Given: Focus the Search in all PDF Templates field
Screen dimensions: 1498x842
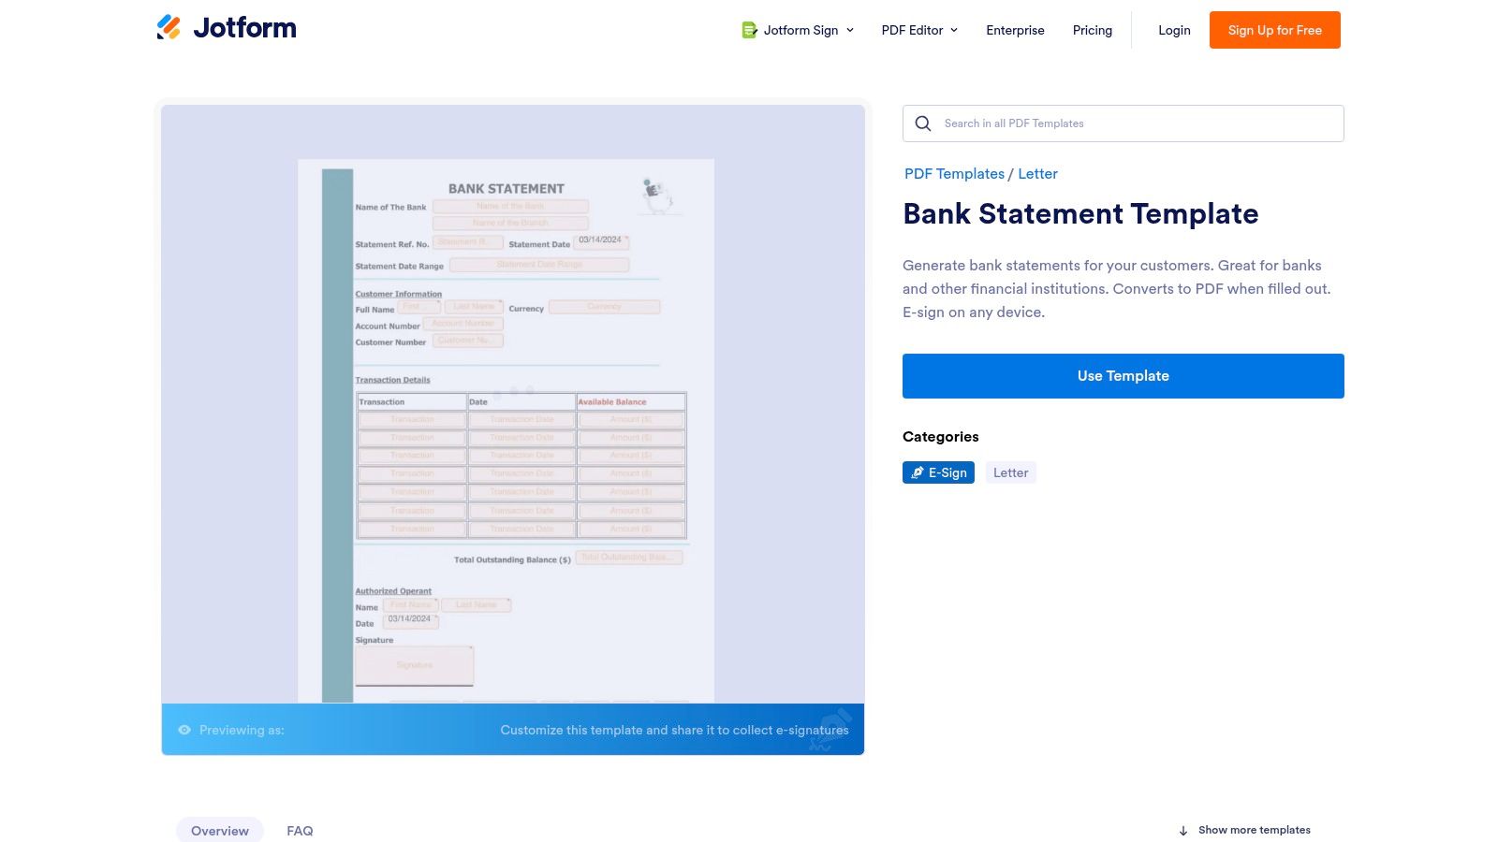Looking at the screenshot, I should [x=1123, y=123].
